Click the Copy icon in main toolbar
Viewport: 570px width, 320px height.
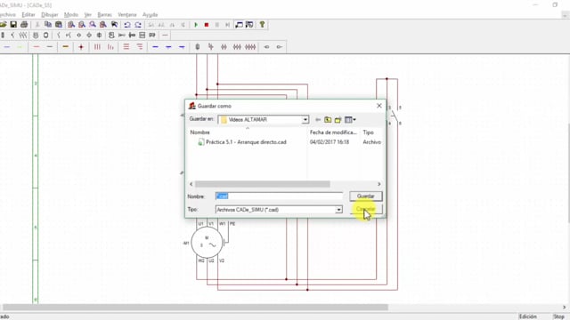[x=48, y=25]
